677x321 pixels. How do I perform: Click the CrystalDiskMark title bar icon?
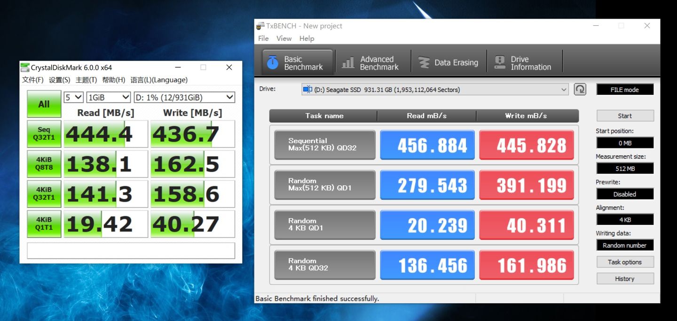pyautogui.click(x=25, y=68)
